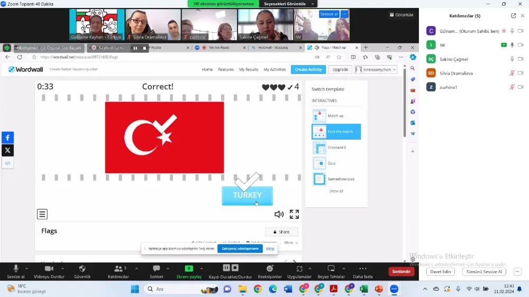
Task: Open audio options caret beside Sessize al
Action: point(26,268)
